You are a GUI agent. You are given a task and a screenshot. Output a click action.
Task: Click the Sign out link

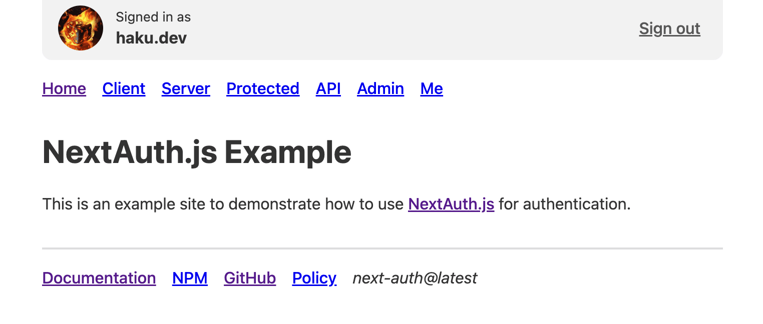[x=669, y=28]
